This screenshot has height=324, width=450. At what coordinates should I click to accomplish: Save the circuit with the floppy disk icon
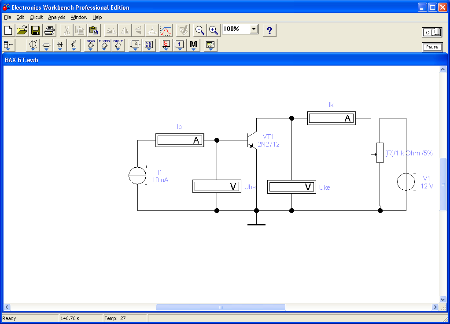pos(36,30)
